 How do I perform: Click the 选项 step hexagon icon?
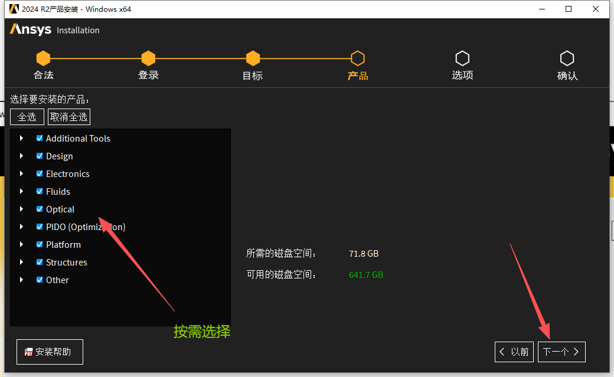coord(462,58)
